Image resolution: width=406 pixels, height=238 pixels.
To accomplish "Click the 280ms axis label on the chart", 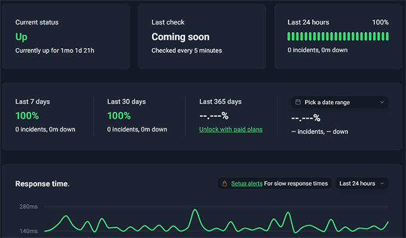I will (28, 207).
